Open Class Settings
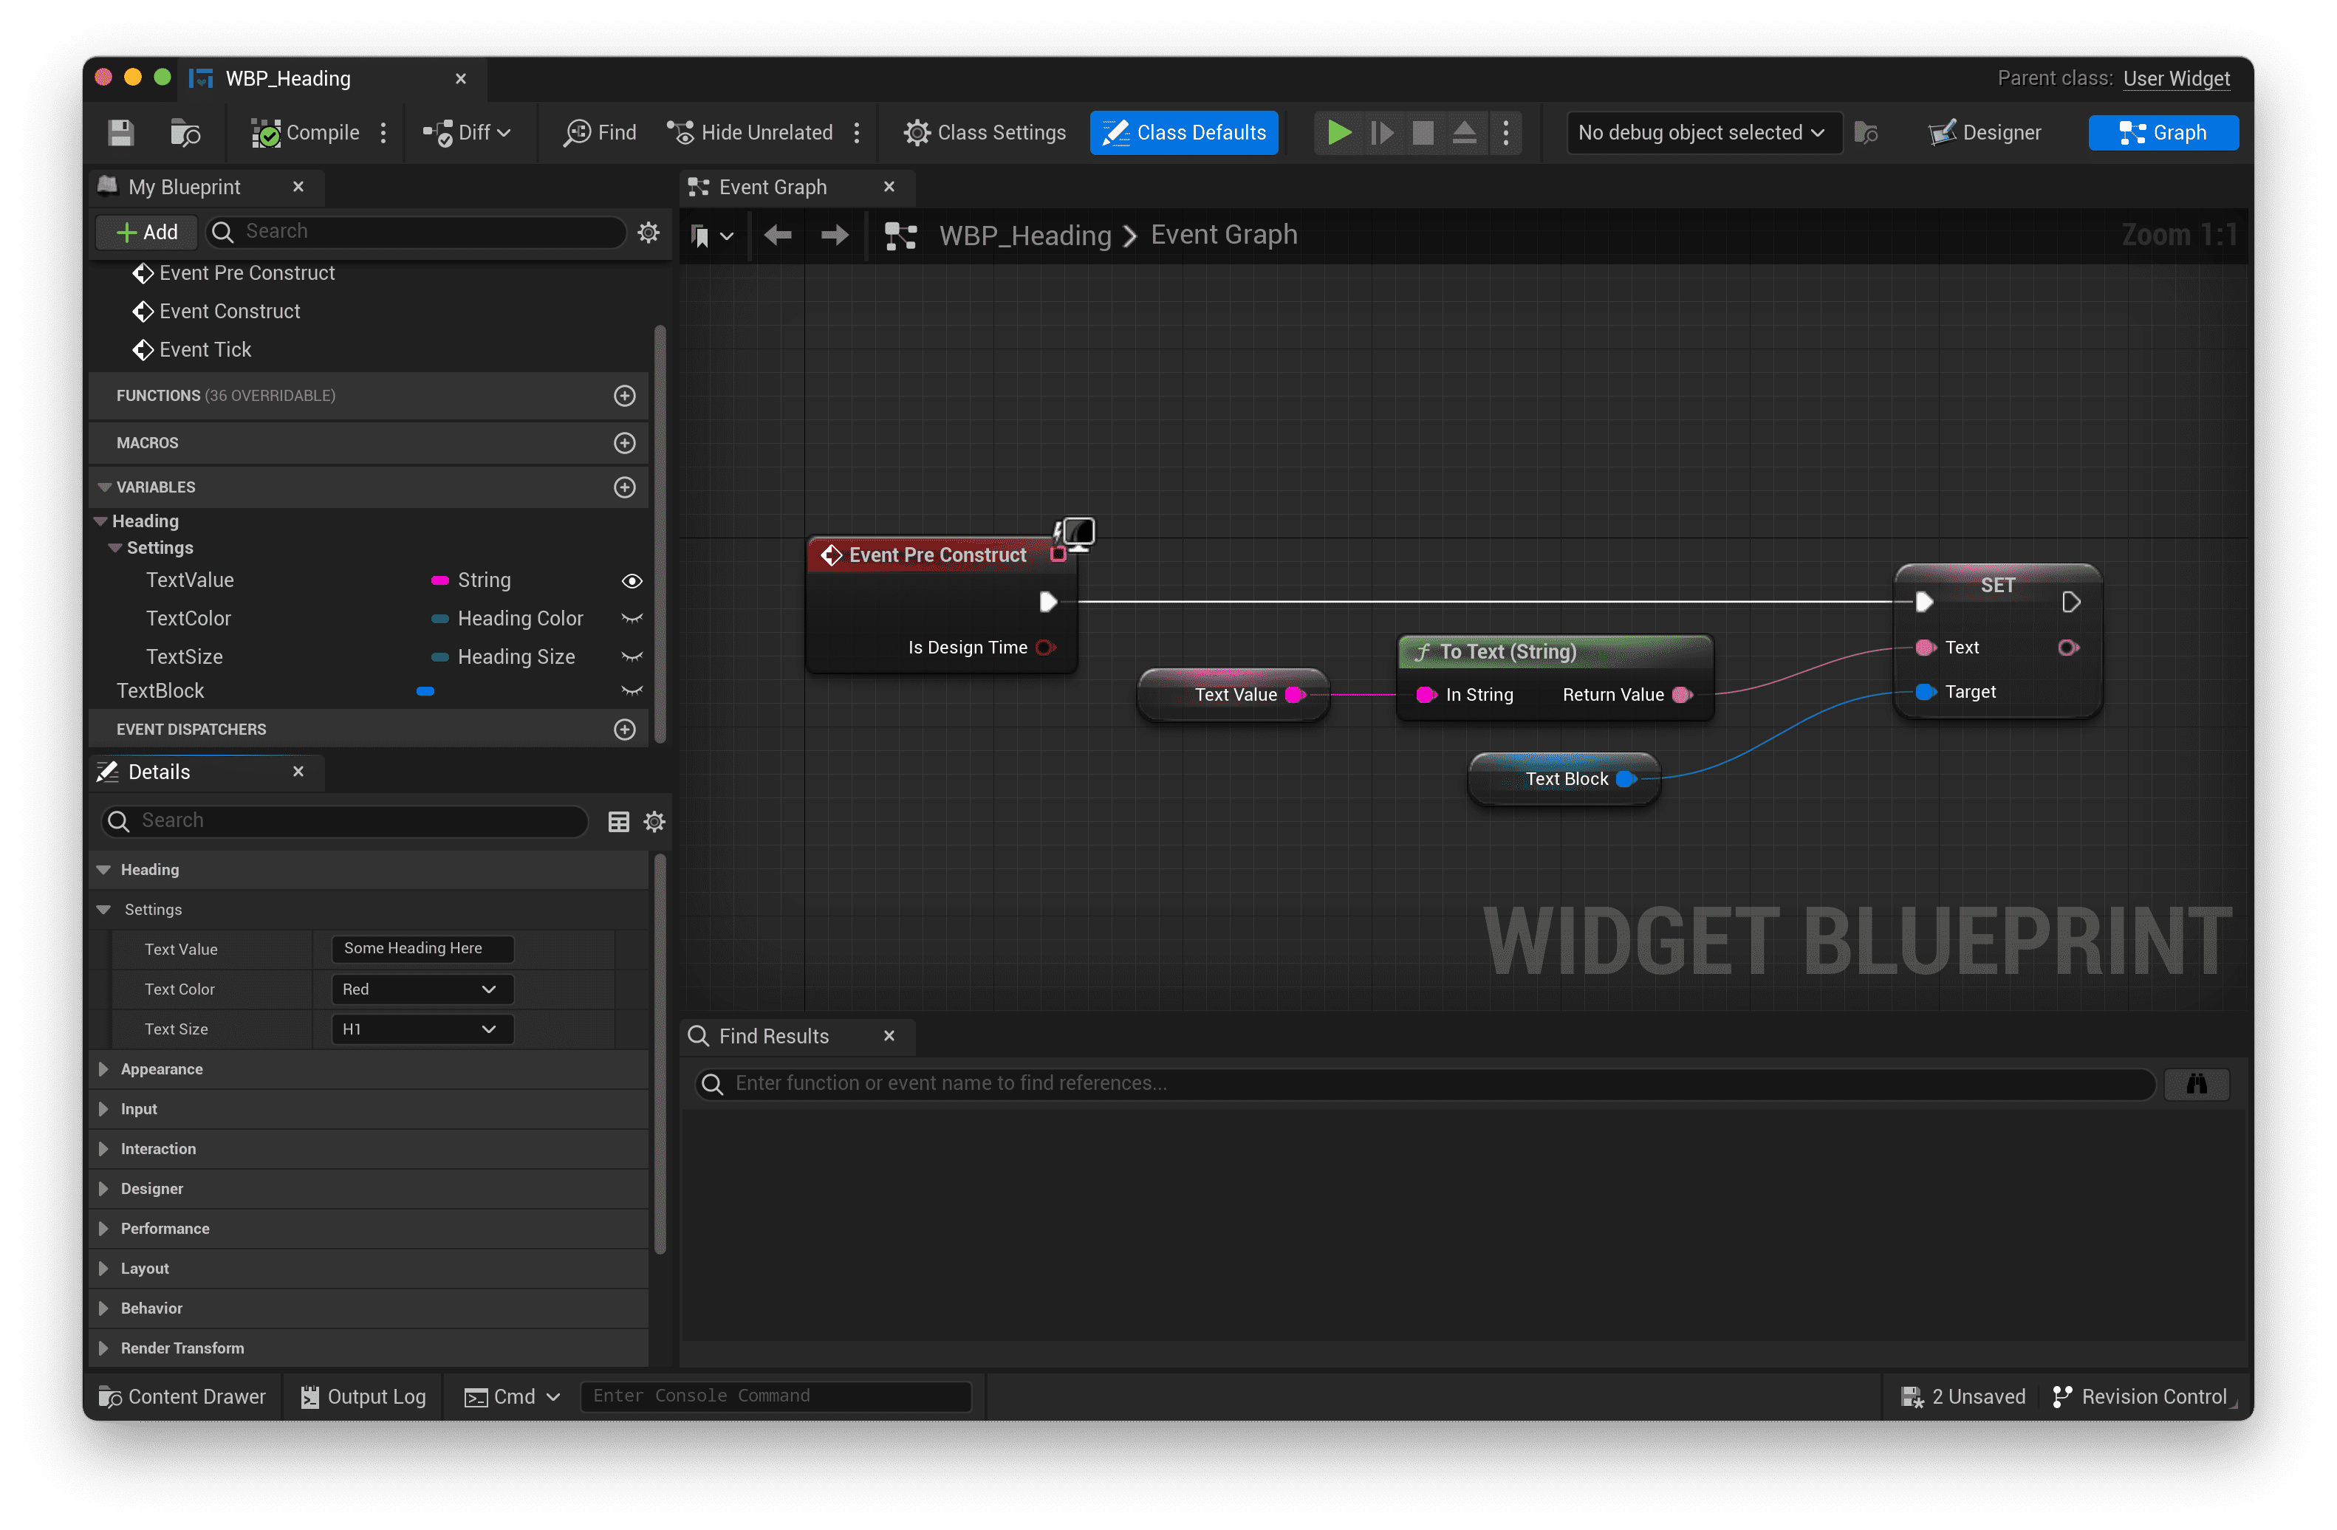This screenshot has height=1530, width=2337. coord(984,132)
